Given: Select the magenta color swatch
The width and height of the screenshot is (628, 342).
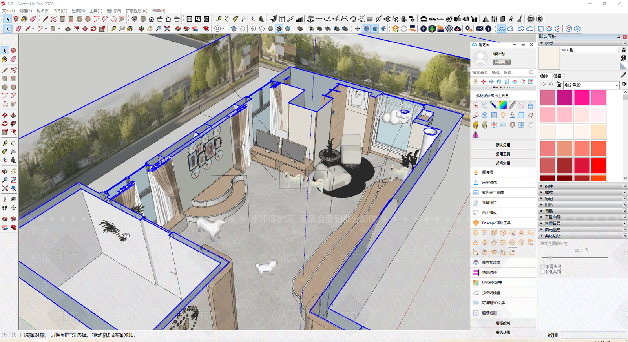Looking at the screenshot, I should pos(565,98).
